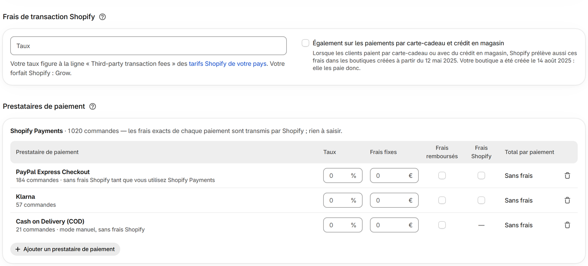This screenshot has height=266, width=588.
Task: Check Frais remboursés for Cash on Delivery
Action: [442, 225]
